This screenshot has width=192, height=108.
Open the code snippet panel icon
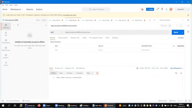[x=188, y=26]
